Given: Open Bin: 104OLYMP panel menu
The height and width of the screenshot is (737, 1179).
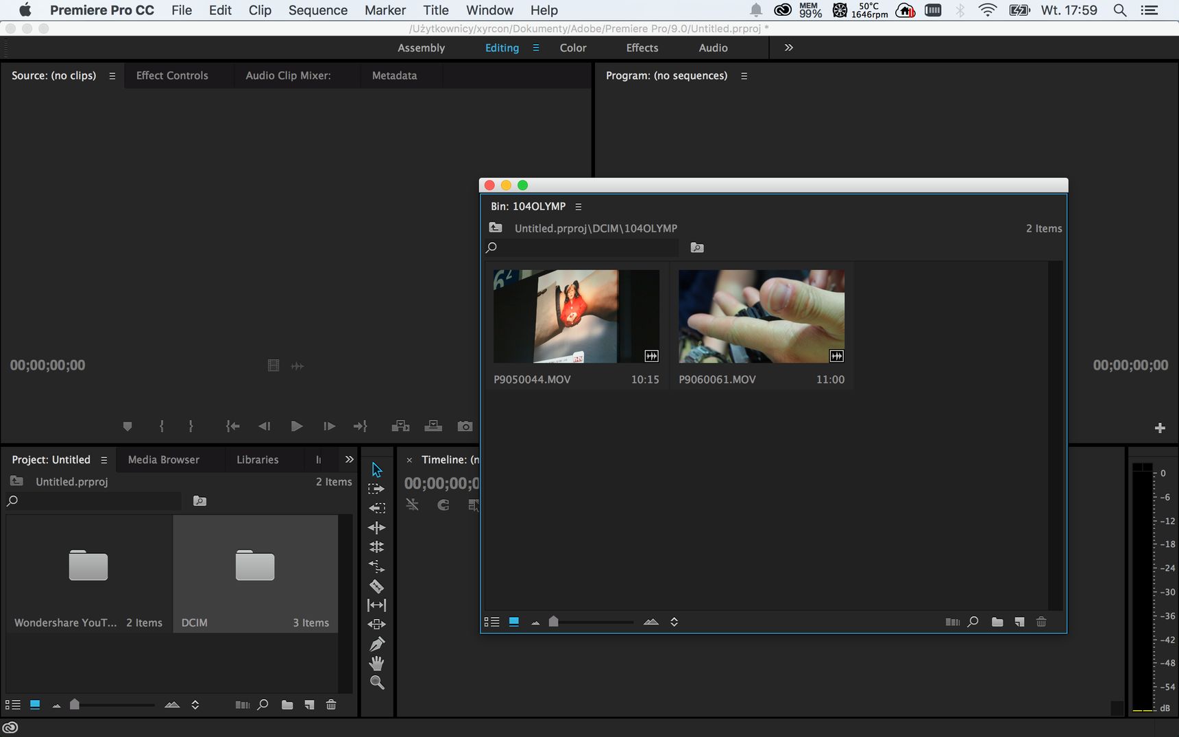Looking at the screenshot, I should click(578, 206).
